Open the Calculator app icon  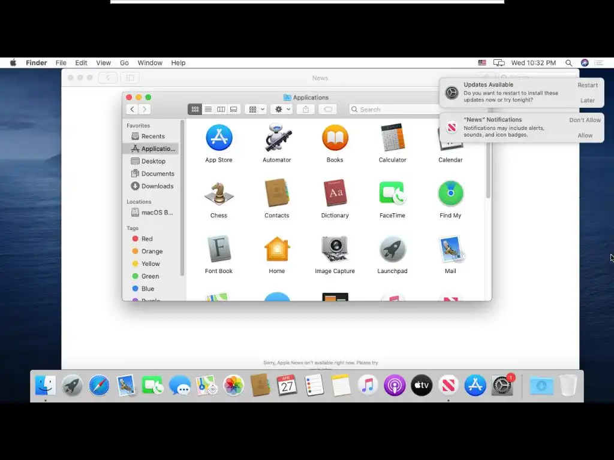point(392,138)
